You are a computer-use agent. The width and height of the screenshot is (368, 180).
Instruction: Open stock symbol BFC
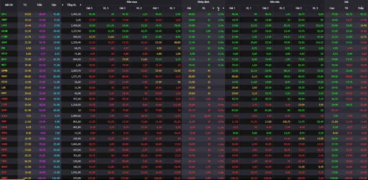click(x=4, y=14)
